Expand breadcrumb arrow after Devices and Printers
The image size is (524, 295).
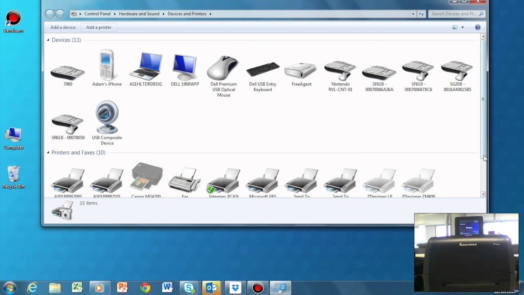tap(210, 14)
